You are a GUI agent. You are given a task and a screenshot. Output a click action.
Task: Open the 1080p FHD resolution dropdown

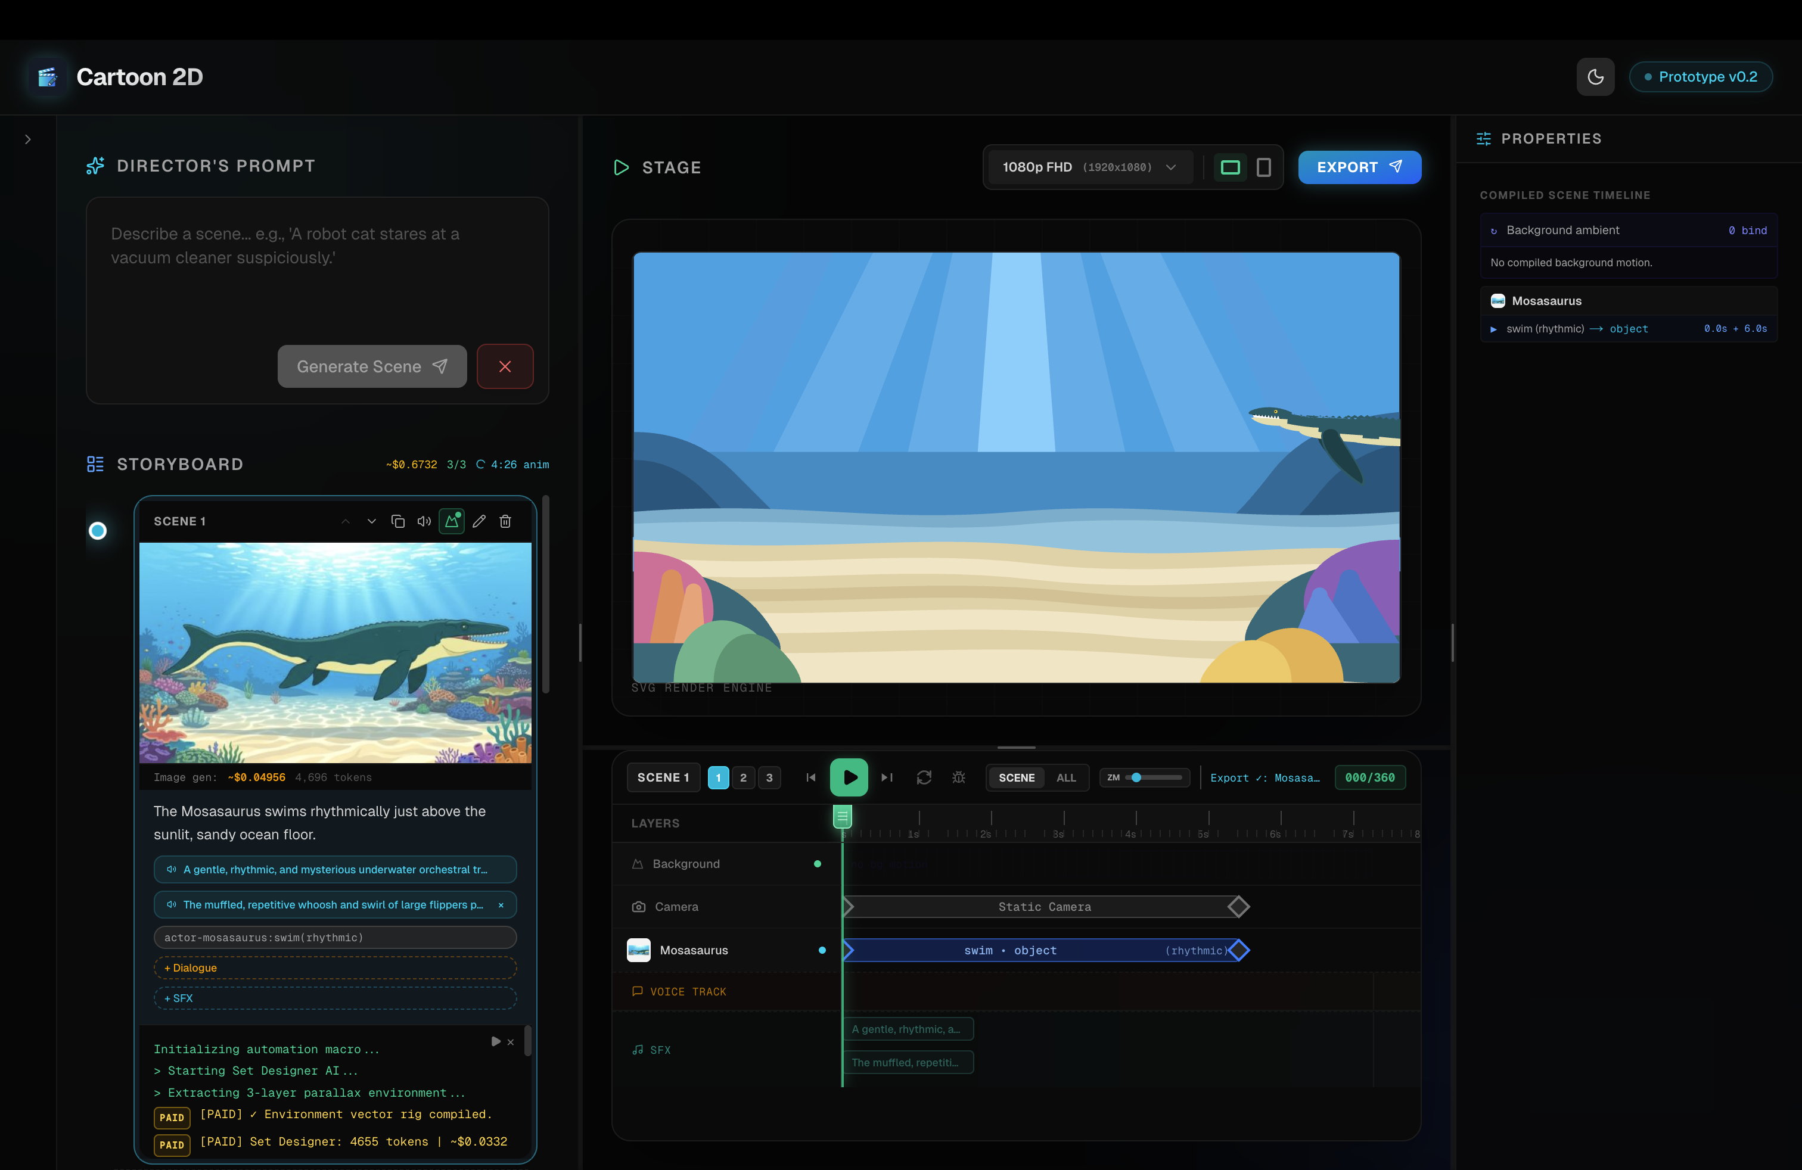pyautogui.click(x=1089, y=167)
